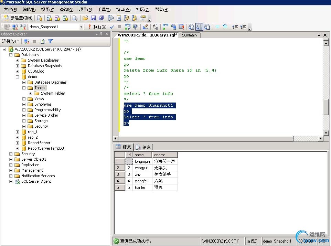Switch output to Results to Text
Image resolution: width=331 pixels, height=246 pixels.
click(x=191, y=27)
